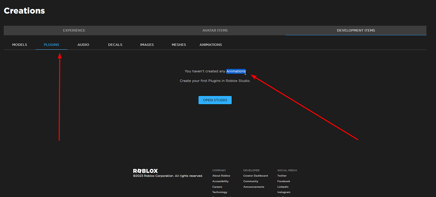
Task: Go to the Community footer link
Action: (251, 181)
